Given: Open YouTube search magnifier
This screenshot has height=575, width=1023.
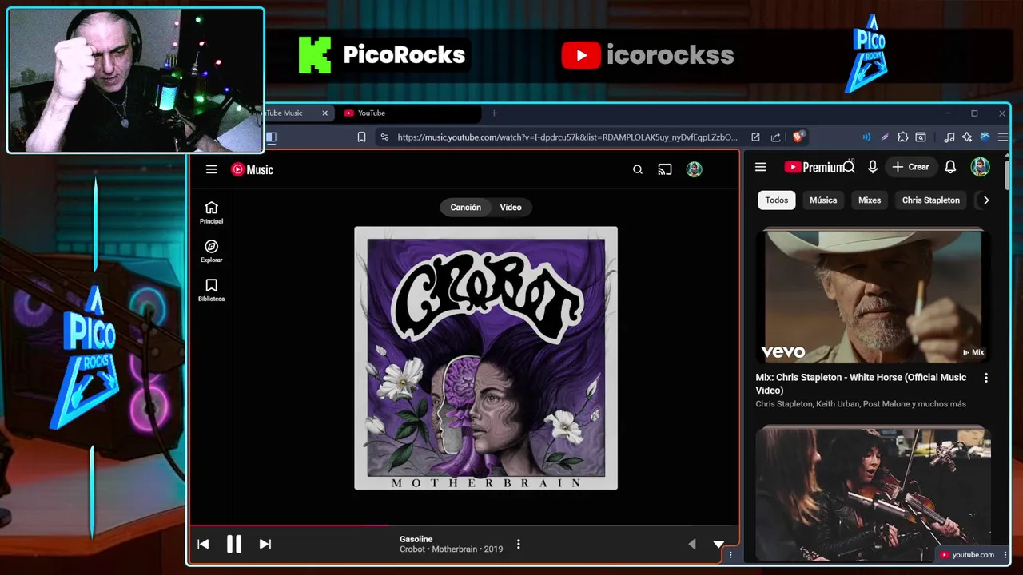Looking at the screenshot, I should tap(849, 167).
